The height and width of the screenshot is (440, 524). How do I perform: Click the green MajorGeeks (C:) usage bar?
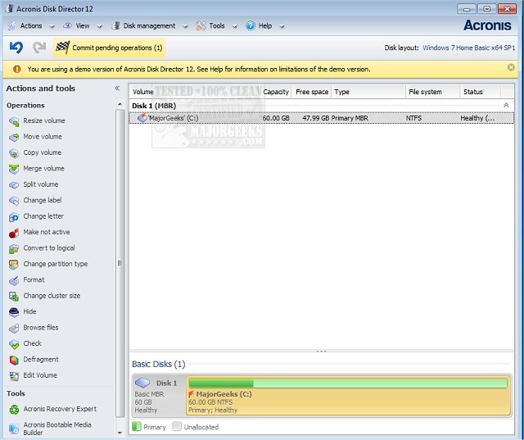[x=347, y=383]
